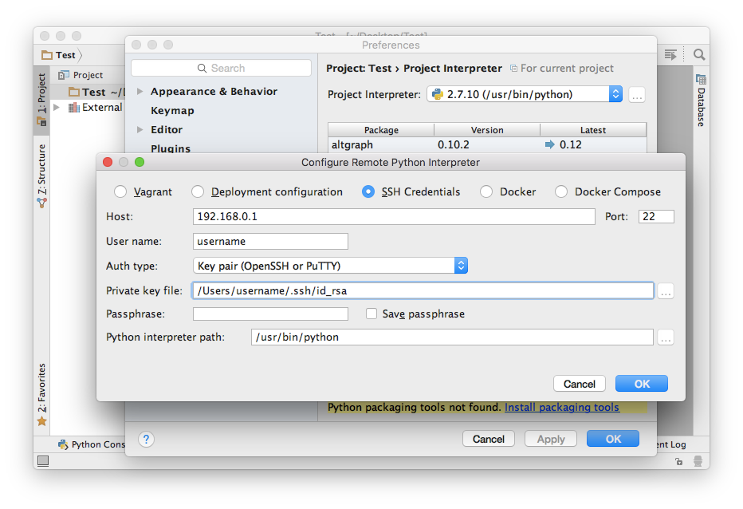743x509 pixels.
Task: Open the Database tool window tab
Action: (702, 101)
